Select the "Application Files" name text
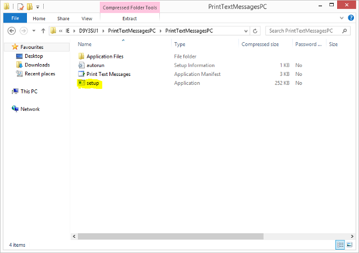 point(105,56)
